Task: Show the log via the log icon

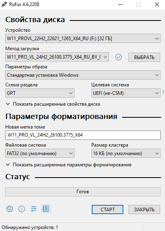Action: [46, 209]
